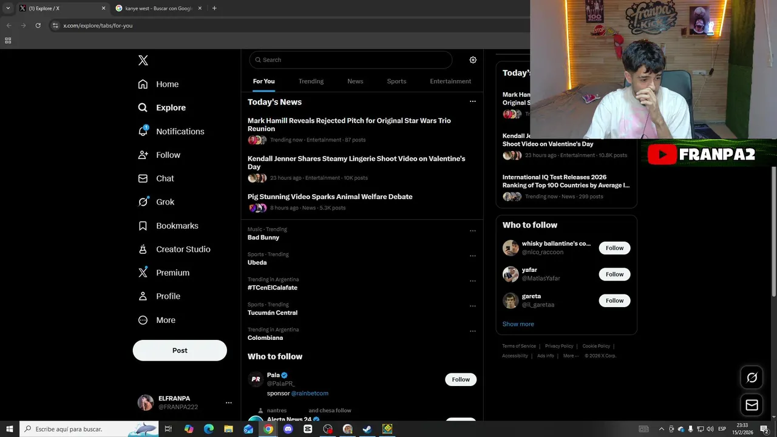The height and width of the screenshot is (437, 777).
Task: Open account menu dots next to ELFRANPA
Action: (x=229, y=402)
